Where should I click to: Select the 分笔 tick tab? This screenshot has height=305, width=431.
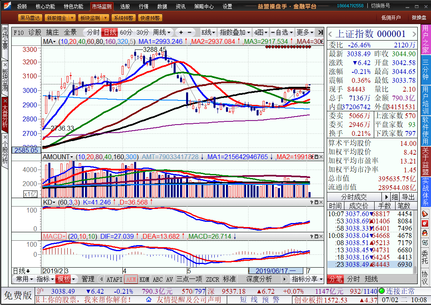[x=336, y=279]
